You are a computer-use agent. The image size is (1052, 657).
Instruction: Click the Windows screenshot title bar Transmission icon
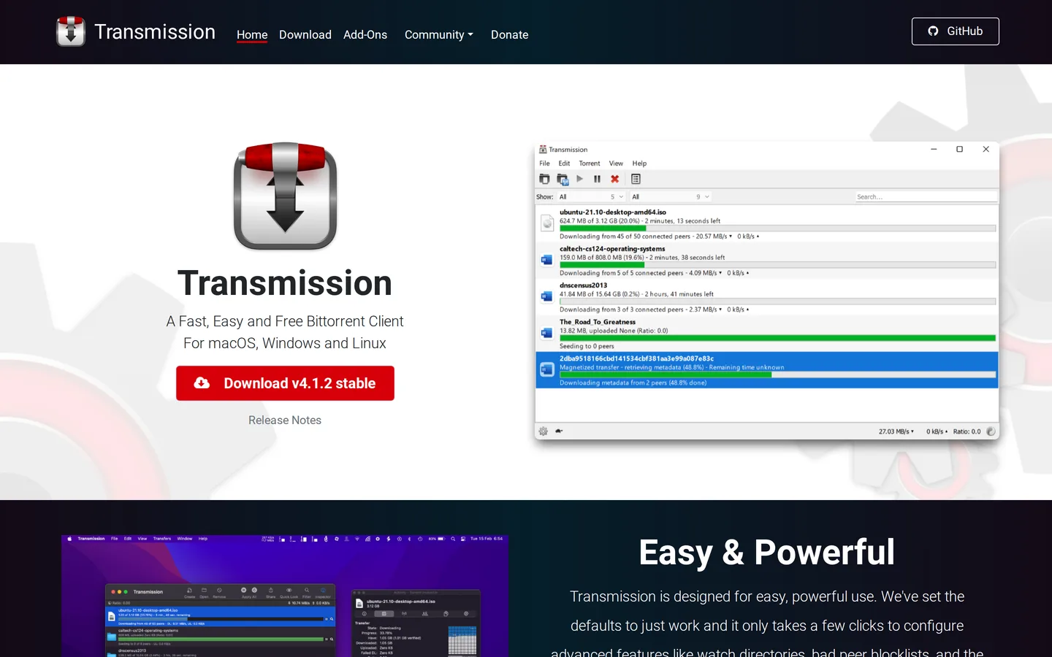543,149
